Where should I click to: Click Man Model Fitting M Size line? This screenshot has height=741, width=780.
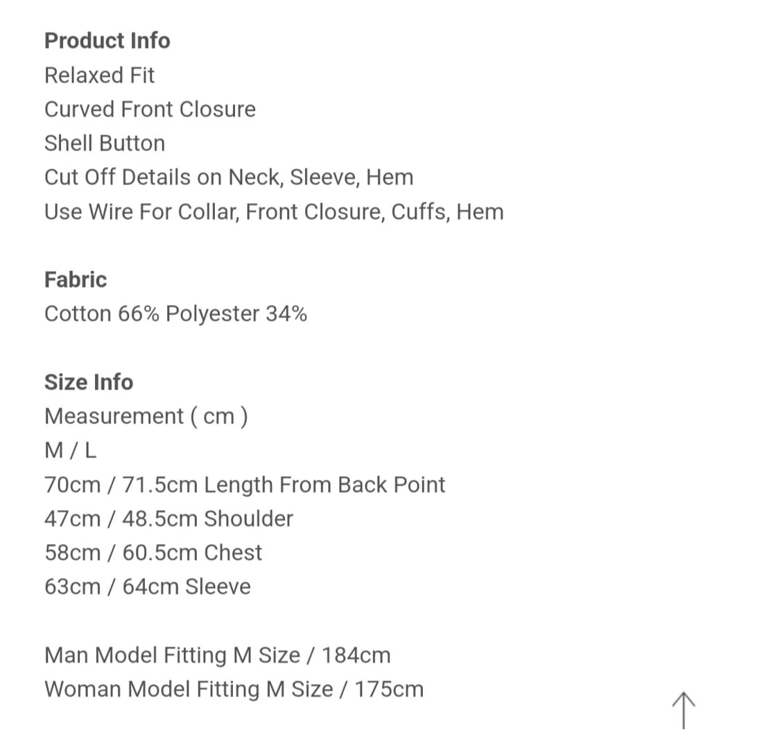coord(218,655)
